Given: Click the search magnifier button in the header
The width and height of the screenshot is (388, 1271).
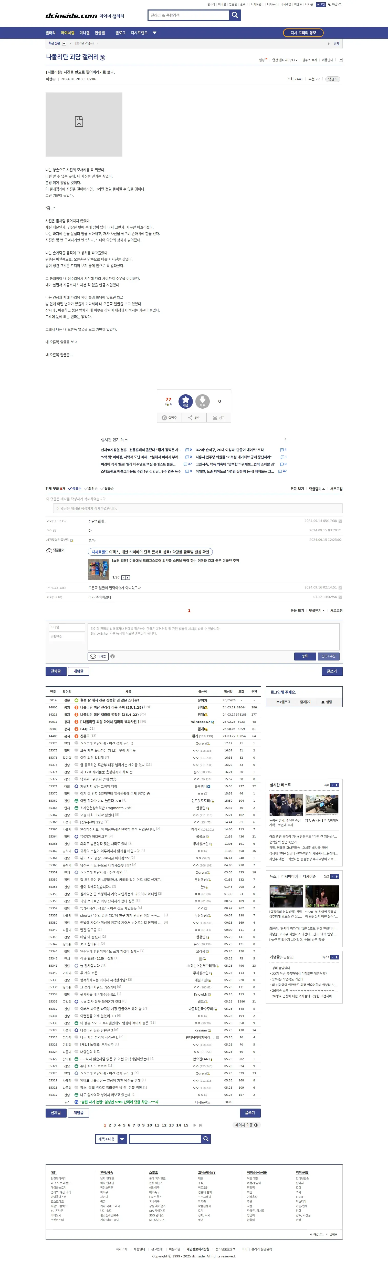Looking at the screenshot, I should click(235, 15).
